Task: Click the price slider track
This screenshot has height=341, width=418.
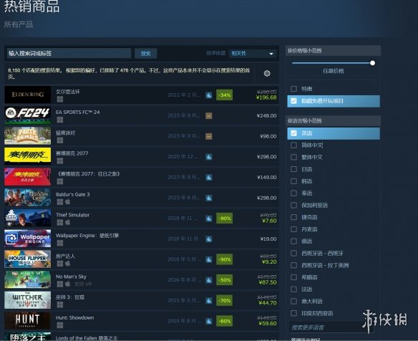Action: pos(331,63)
